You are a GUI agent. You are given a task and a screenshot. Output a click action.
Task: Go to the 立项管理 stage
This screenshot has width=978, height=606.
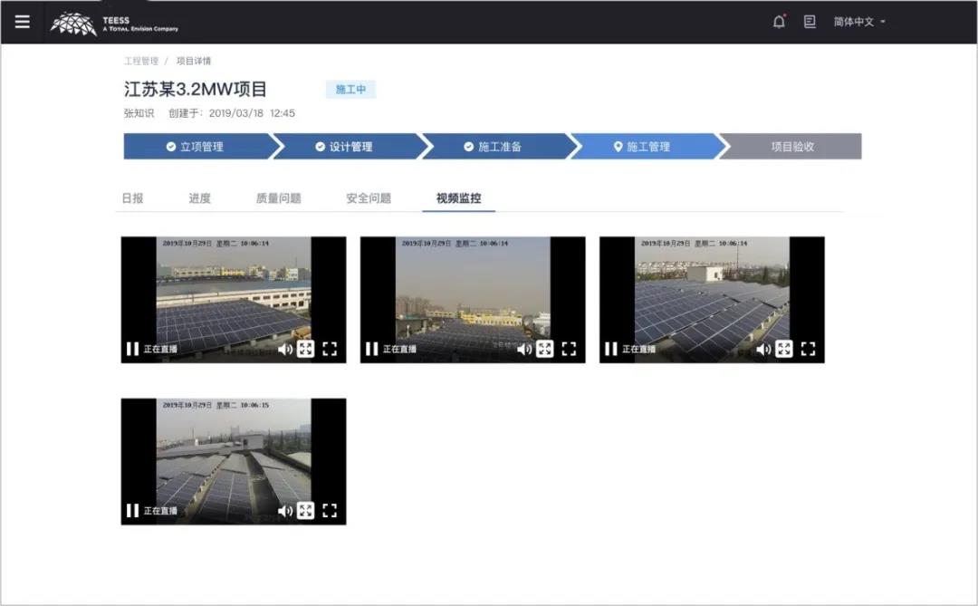pyautogui.click(x=195, y=147)
